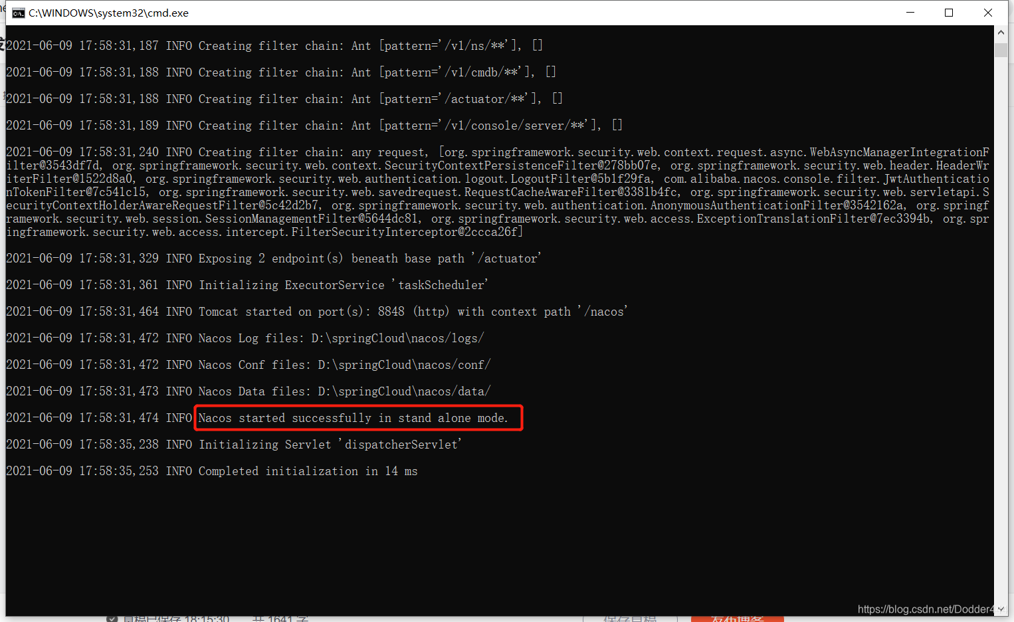Click the 'Exposing 2 endpoint(s)' log line
Screen dimensions: 1014x622
(274, 259)
